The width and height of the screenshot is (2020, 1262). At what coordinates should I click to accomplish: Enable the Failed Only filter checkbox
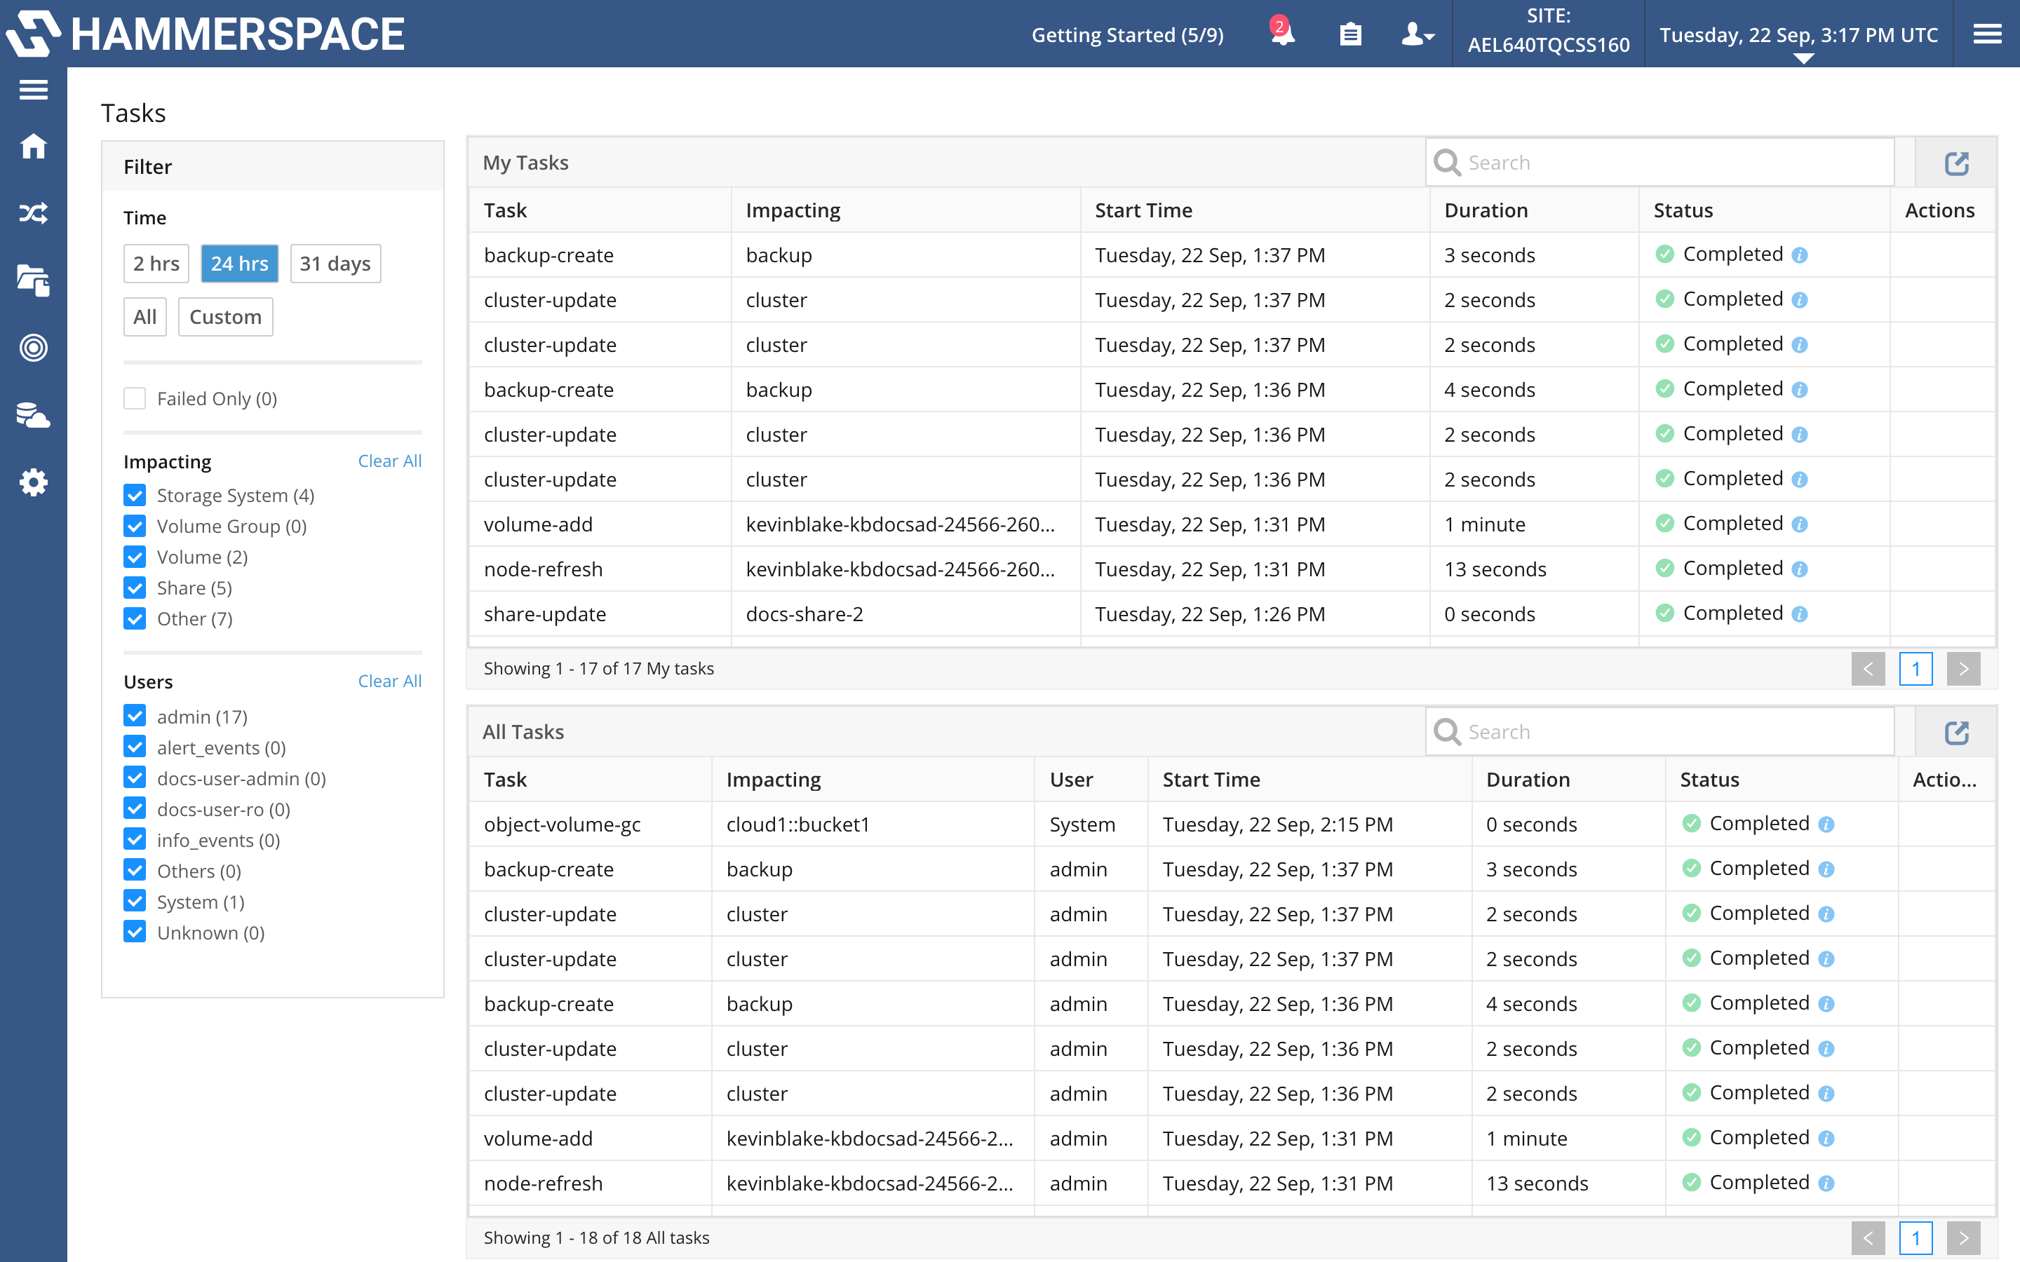(x=135, y=398)
